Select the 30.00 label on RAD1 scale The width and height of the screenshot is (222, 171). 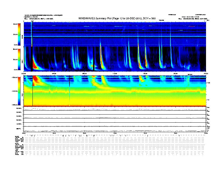15,60
